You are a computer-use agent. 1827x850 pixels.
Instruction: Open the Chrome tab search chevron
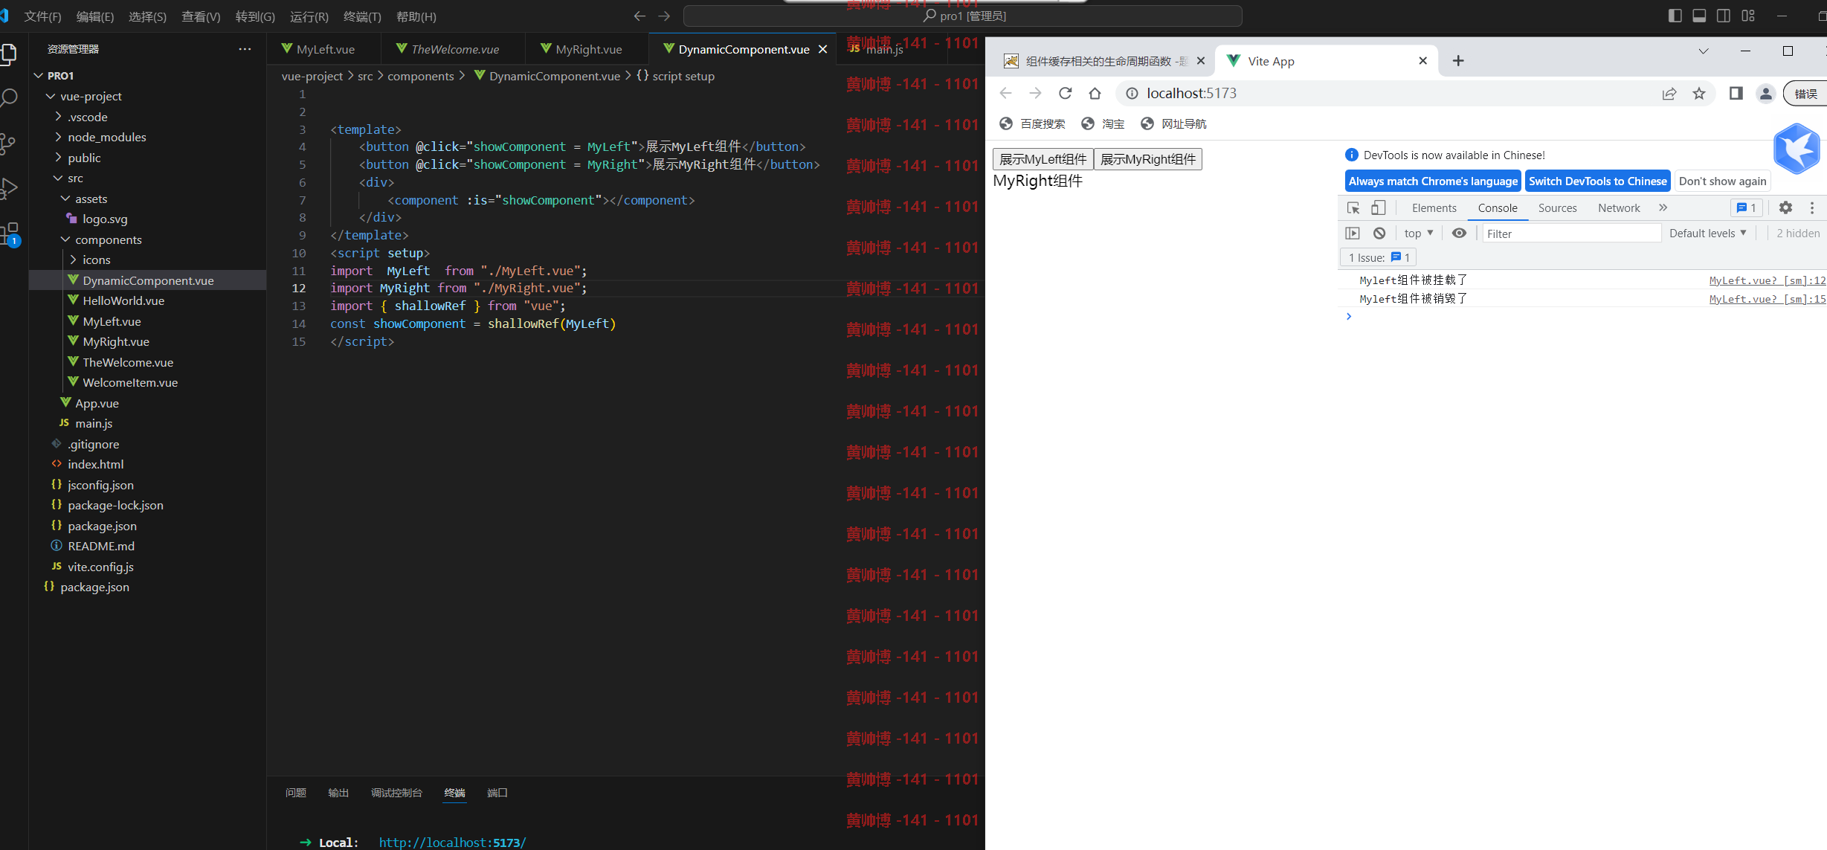[1703, 51]
